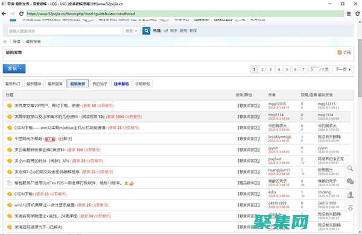
Task: Click the scrollbar up arrow
Action: tap(360, 22)
